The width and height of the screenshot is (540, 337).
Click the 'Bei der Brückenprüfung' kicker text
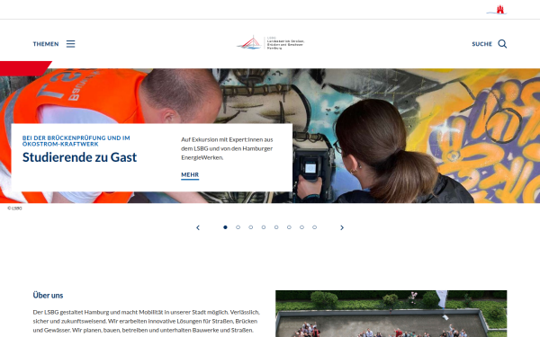(76, 141)
